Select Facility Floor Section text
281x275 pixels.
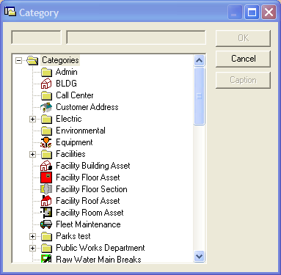click(92, 189)
